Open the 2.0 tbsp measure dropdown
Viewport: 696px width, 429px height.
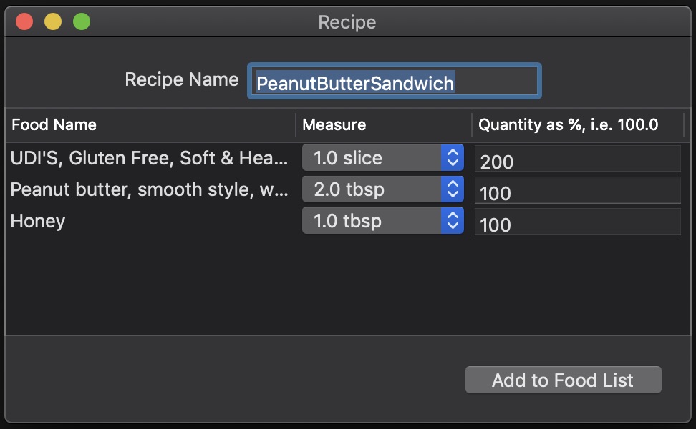tap(382, 189)
